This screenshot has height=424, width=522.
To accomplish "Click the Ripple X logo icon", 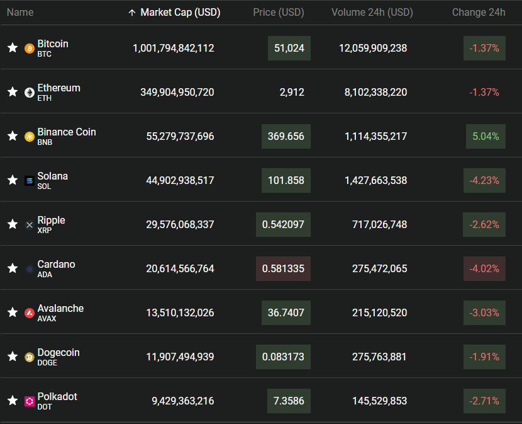I will coord(30,225).
